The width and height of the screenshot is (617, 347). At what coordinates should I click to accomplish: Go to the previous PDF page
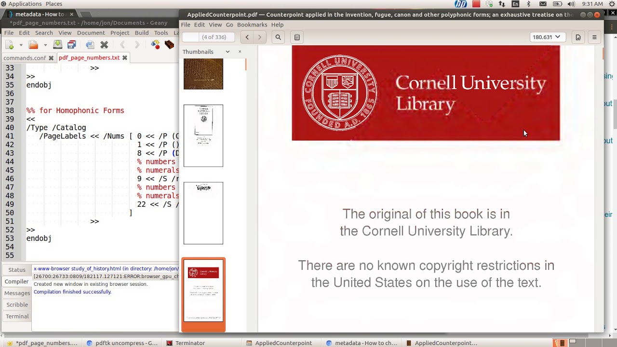pos(247,37)
